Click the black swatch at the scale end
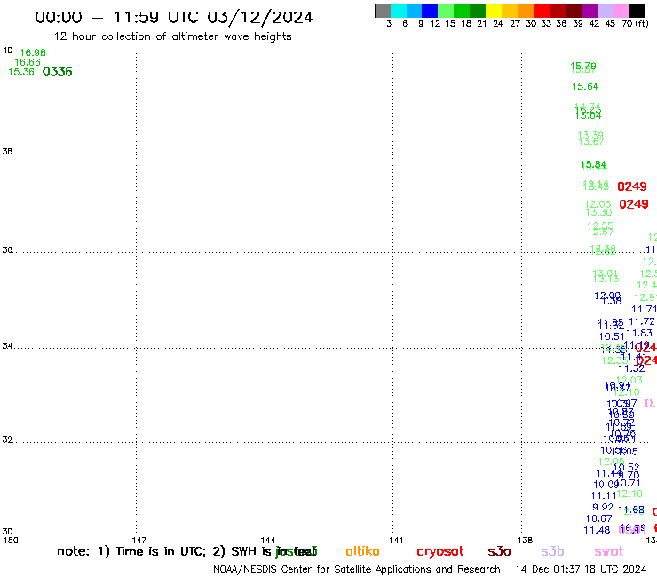This screenshot has width=657, height=577. [x=637, y=11]
